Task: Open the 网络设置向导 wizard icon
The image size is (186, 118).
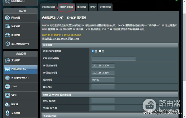Action: coord(7,2)
